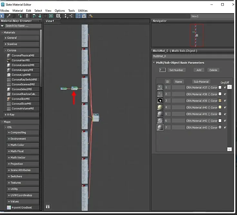This screenshot has height=215, width=237.
Task: Click Put Material to Scene icon
Action: coord(14,16)
